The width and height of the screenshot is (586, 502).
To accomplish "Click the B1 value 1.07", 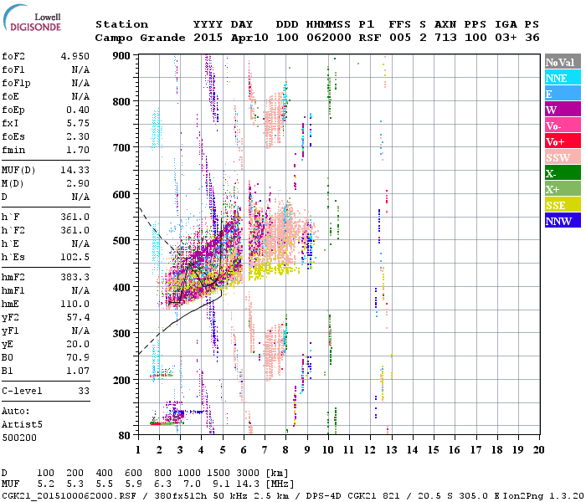I will 78,371.
